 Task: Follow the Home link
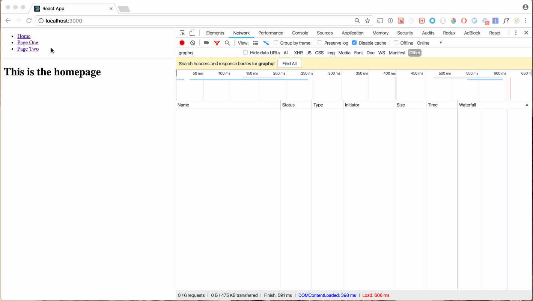(24, 36)
